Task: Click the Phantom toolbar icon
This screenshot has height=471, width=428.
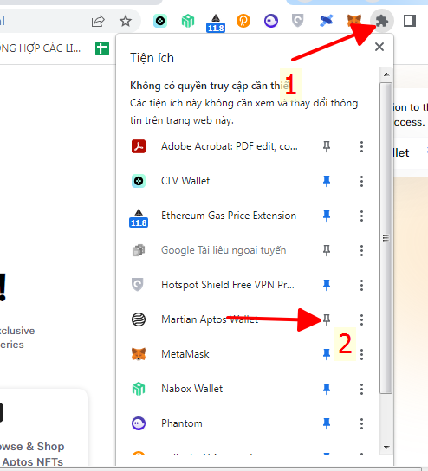Action: pos(271,21)
